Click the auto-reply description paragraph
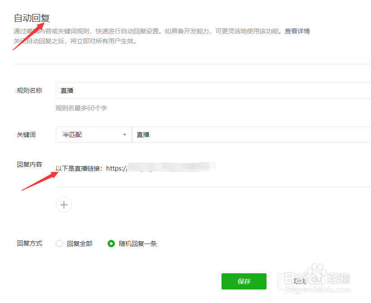The width and height of the screenshot is (371, 303). tap(135, 32)
